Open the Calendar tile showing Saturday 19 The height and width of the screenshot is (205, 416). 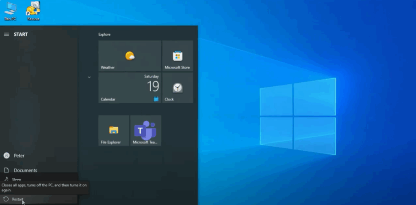pos(130,88)
